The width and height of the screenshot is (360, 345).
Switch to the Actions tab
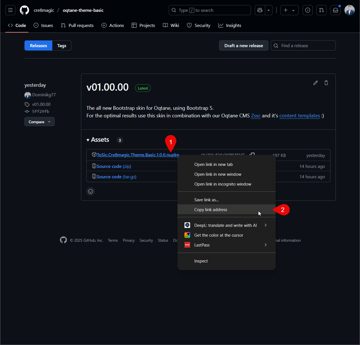click(x=113, y=25)
